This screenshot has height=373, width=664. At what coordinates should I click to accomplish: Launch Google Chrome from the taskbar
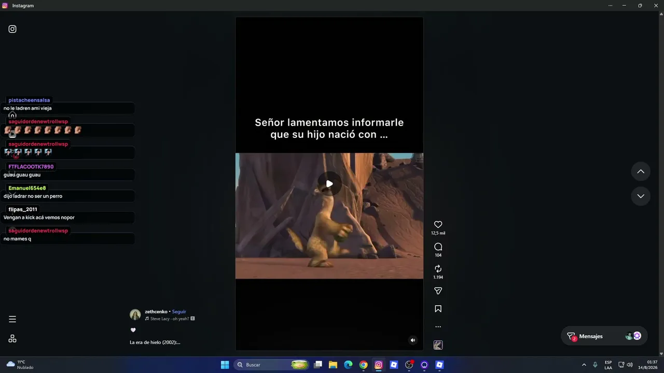click(363, 365)
